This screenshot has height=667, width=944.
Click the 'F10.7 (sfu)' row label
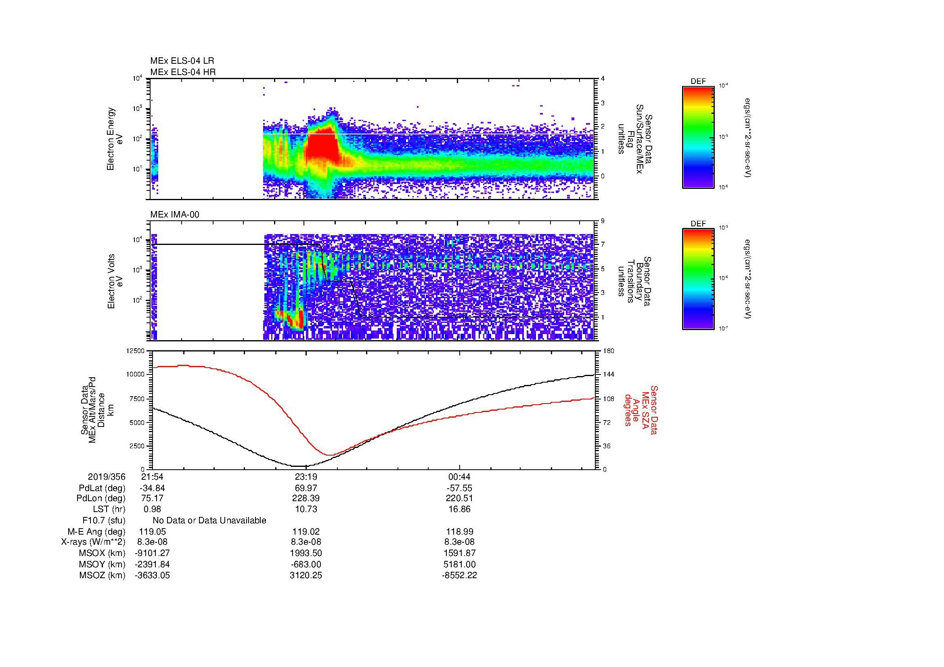pos(104,521)
